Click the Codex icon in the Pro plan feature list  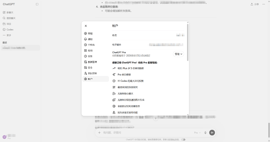tap(114, 81)
